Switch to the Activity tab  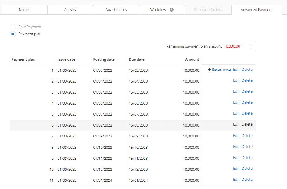point(70,10)
